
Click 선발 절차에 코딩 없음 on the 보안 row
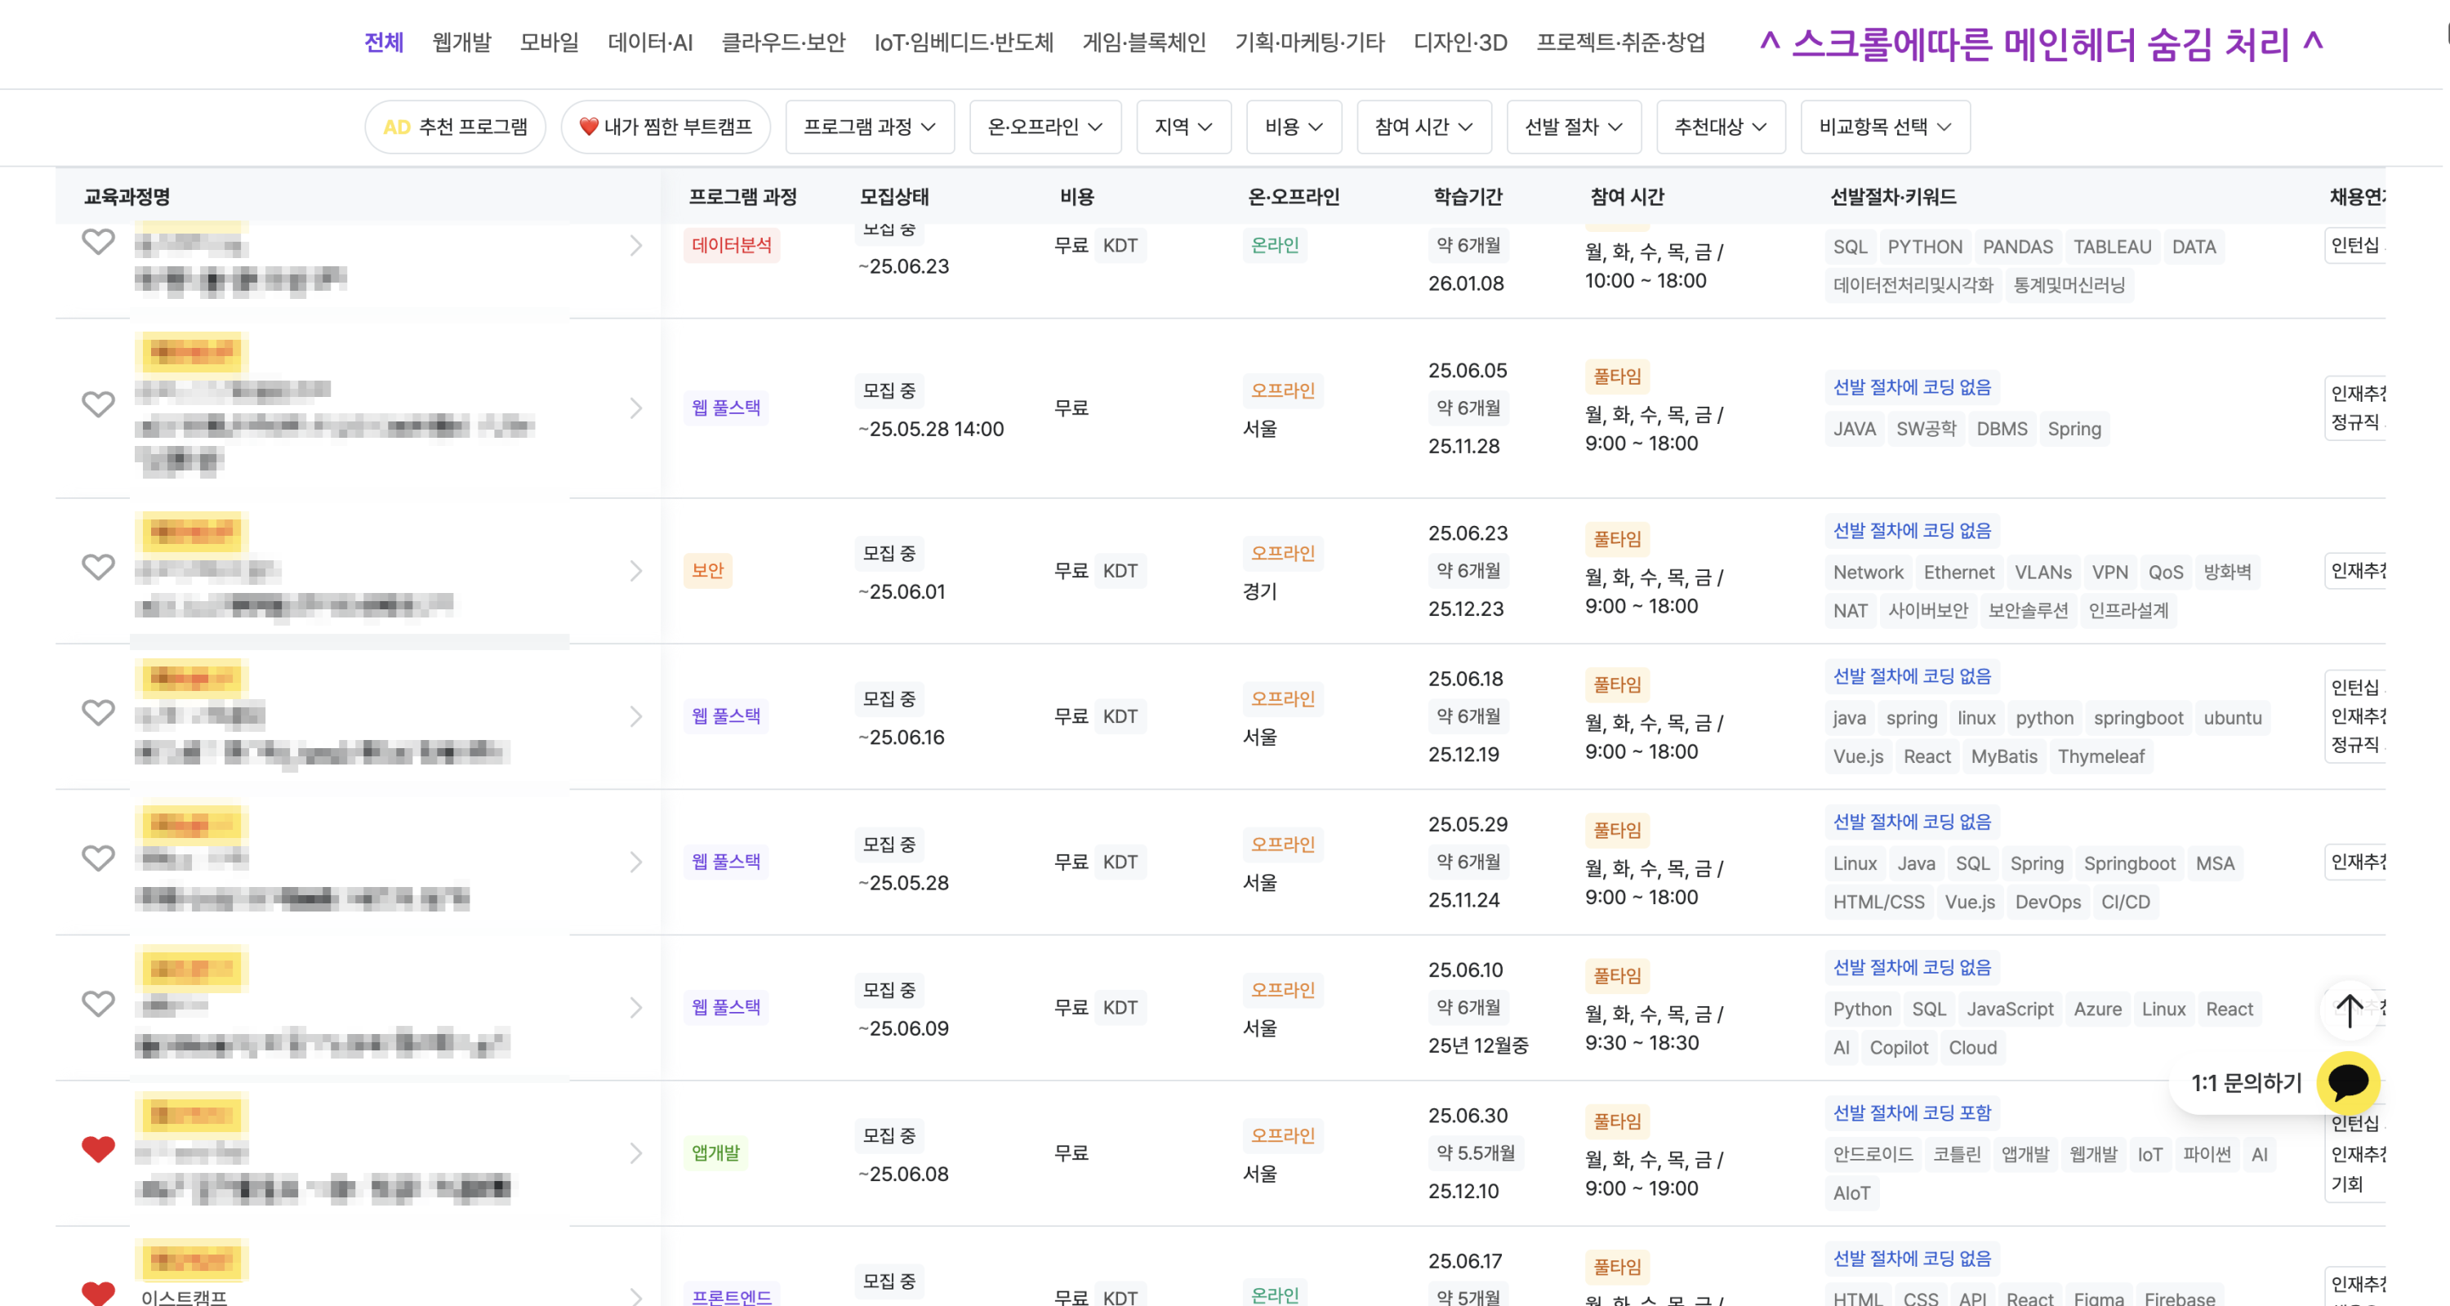[x=1912, y=531]
